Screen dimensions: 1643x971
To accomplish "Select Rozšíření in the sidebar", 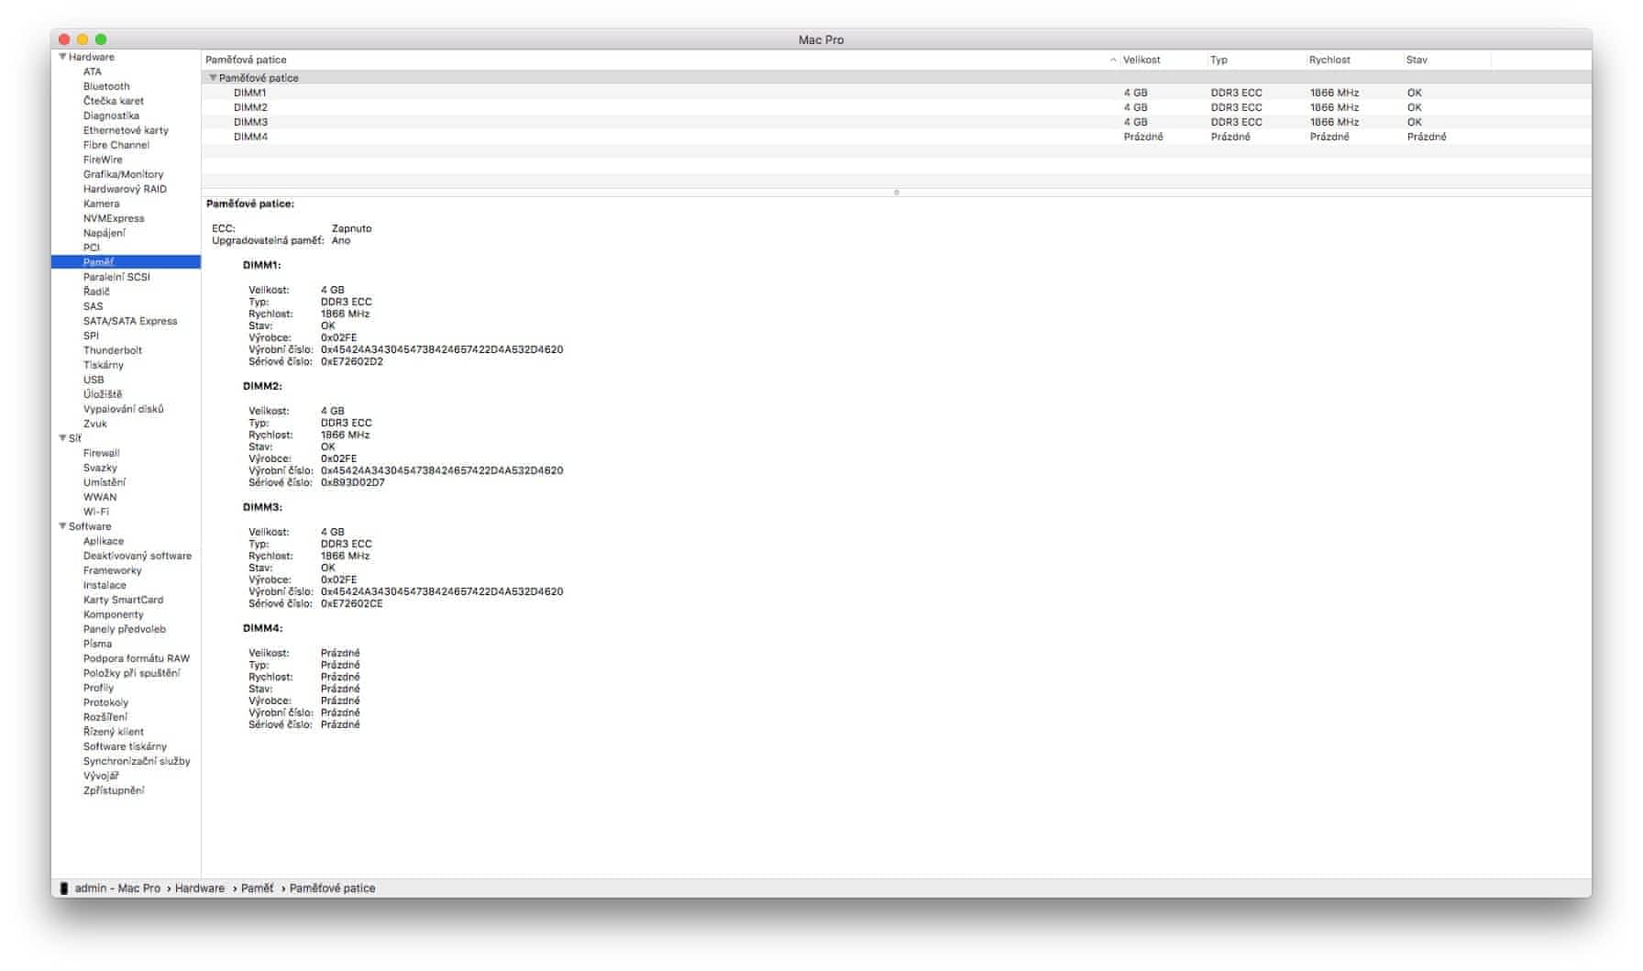I will [105, 717].
